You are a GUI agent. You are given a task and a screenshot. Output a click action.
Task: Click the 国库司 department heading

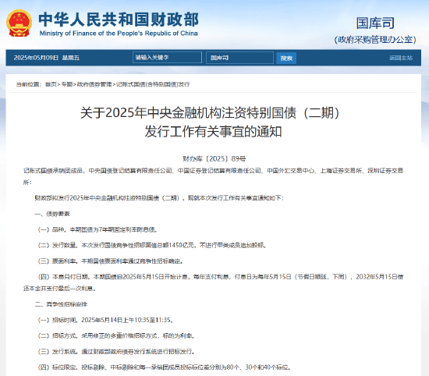[x=375, y=23]
